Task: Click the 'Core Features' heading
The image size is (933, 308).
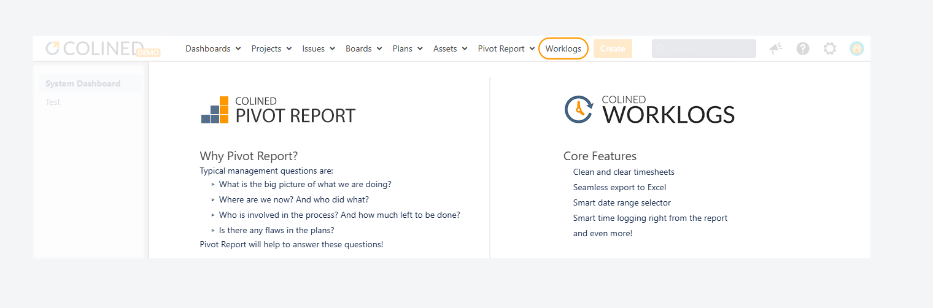Action: click(x=600, y=156)
